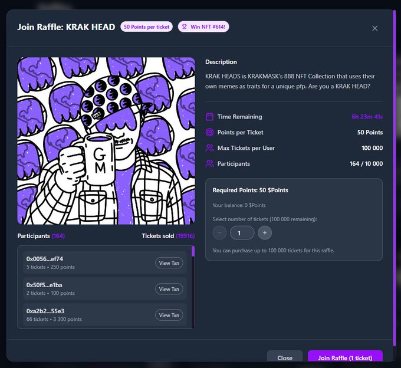Image resolution: width=401 pixels, height=368 pixels.
Task: Decrease ticket count with minus button
Action: tap(219, 233)
